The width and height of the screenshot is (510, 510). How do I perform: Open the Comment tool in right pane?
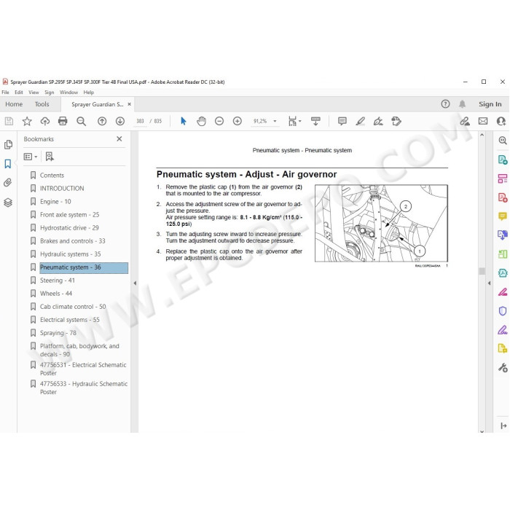tap(503, 216)
